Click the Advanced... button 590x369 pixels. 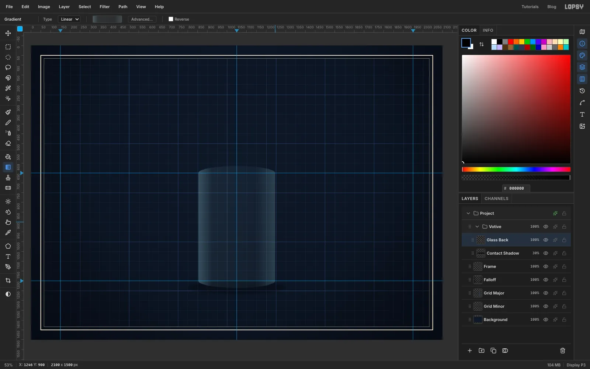pyautogui.click(x=142, y=19)
